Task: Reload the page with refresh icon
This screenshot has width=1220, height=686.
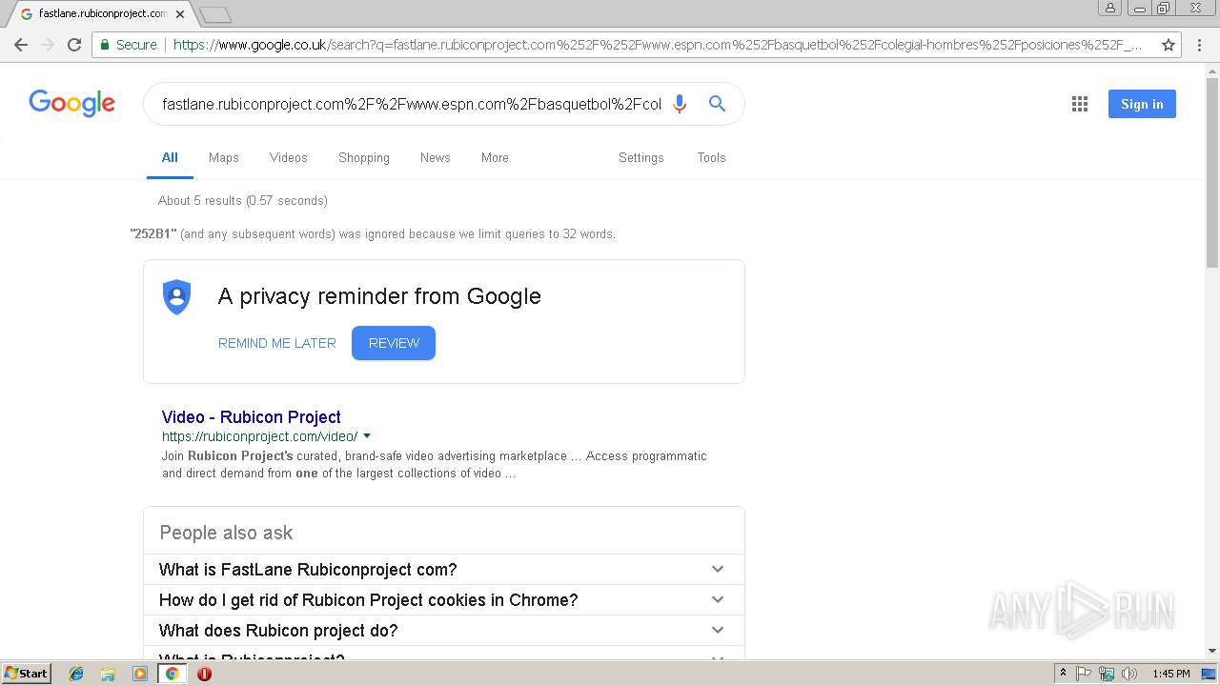Action: pos(74,45)
